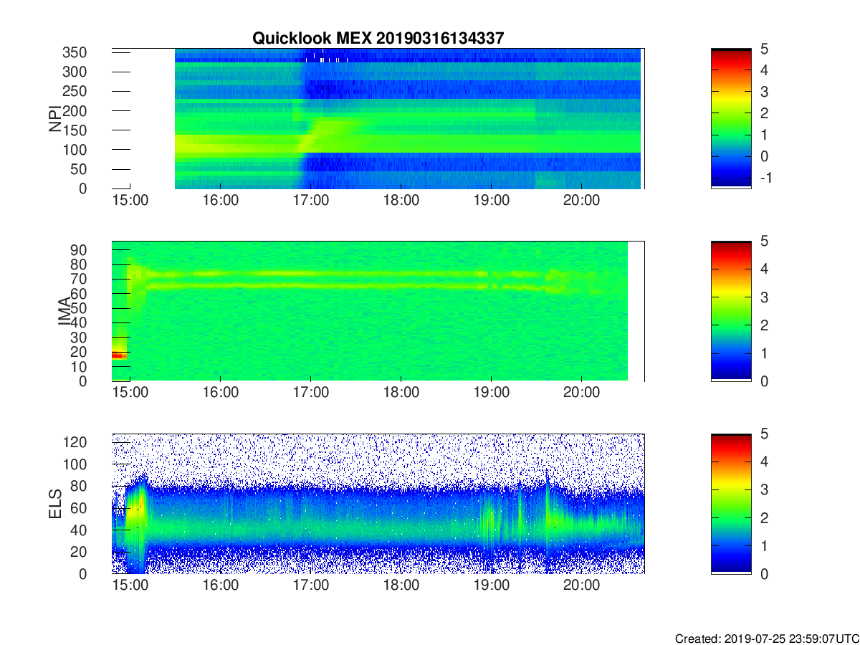This screenshot has width=860, height=645.
Task: Click the 15:00 label under IMA plot
Action: (130, 393)
